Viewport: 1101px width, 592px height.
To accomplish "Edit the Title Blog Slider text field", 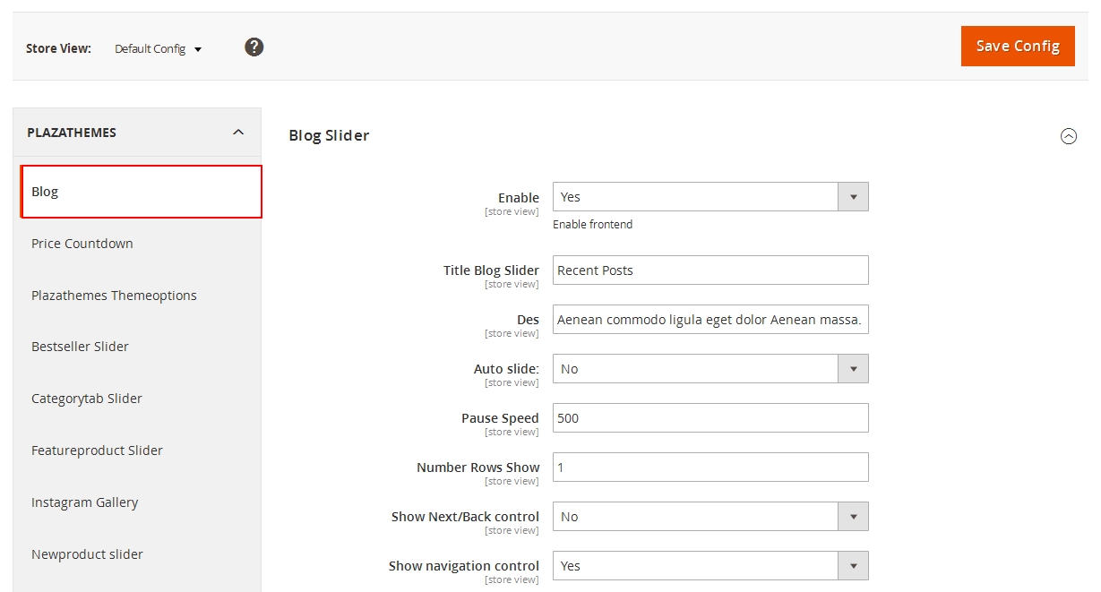I will (710, 270).
